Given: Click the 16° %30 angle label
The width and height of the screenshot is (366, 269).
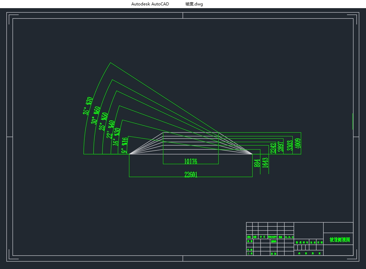Looking at the screenshot, I should [116, 137].
